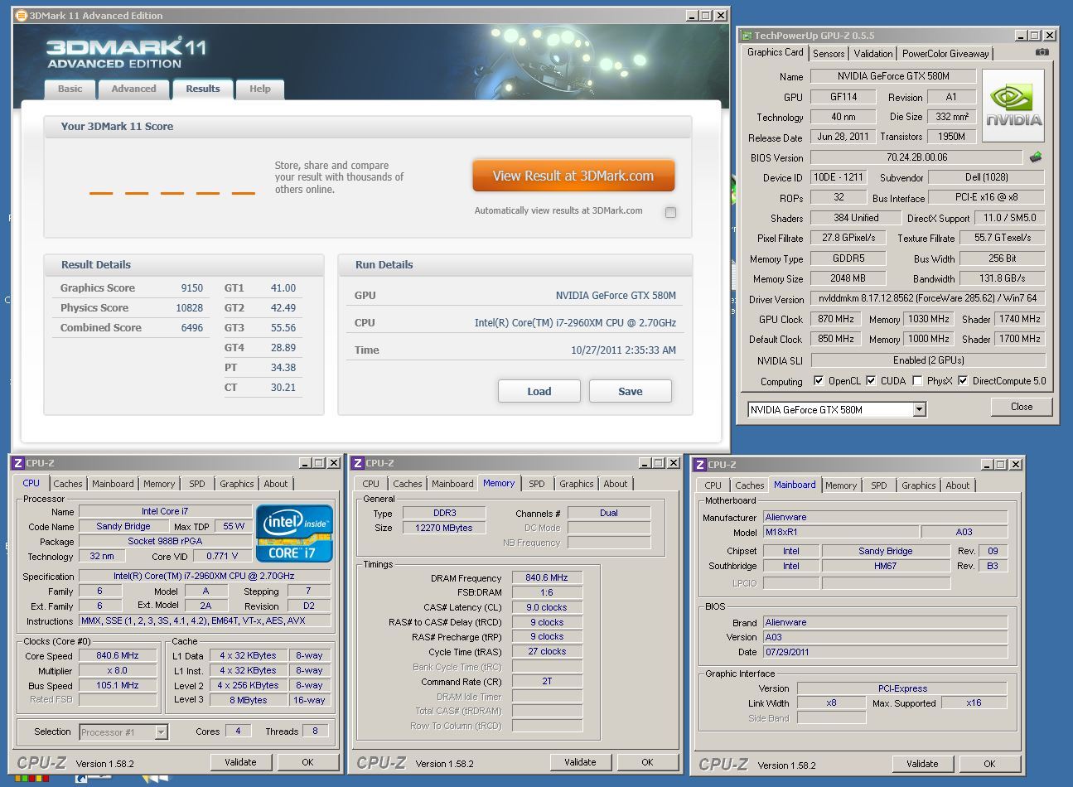Open the Caches tab in the CPU window
1073x787 pixels.
[68, 484]
